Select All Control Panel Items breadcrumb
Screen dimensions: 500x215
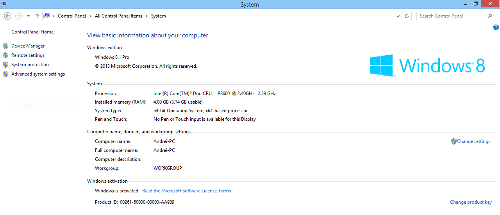118,16
